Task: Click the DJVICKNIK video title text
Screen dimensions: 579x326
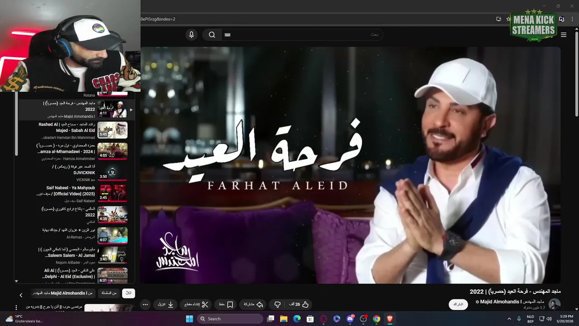Action: tap(74, 170)
